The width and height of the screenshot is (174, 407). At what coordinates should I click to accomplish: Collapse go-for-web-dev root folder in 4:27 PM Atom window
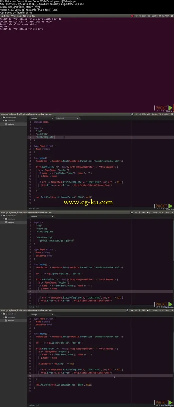1,215
